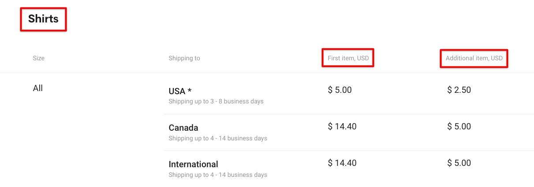Image resolution: width=534 pixels, height=187 pixels.
Task: Select the All size cell
Action: [x=38, y=88]
